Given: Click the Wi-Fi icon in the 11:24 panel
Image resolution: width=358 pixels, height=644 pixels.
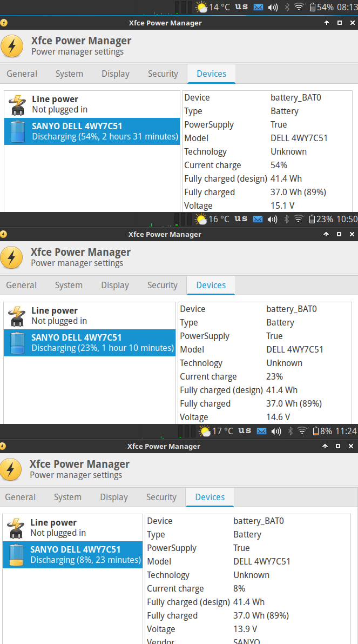Looking at the screenshot, I should click(x=302, y=431).
